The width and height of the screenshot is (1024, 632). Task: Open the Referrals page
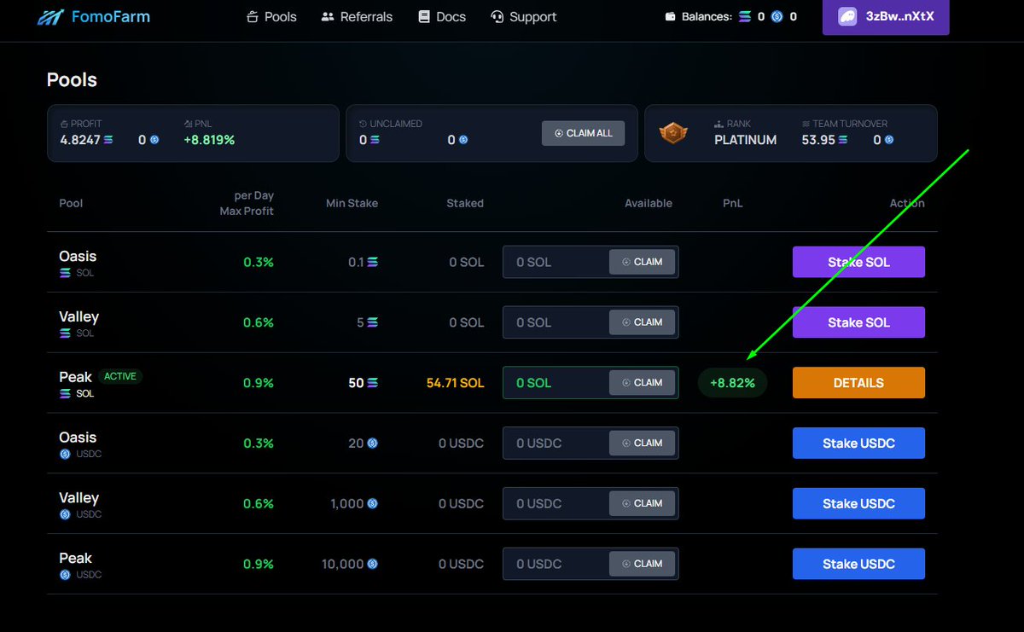357,17
